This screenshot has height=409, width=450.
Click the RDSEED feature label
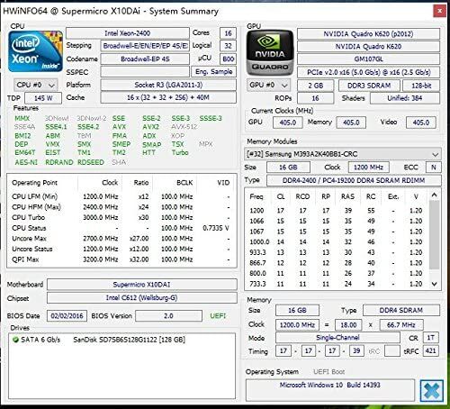point(91,162)
